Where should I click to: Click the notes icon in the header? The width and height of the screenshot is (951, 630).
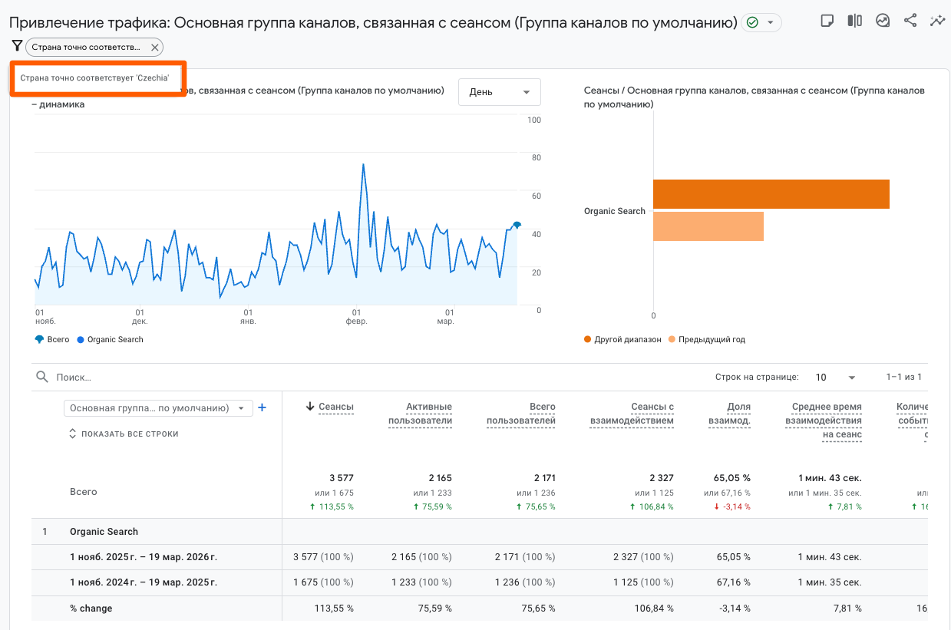click(x=827, y=21)
